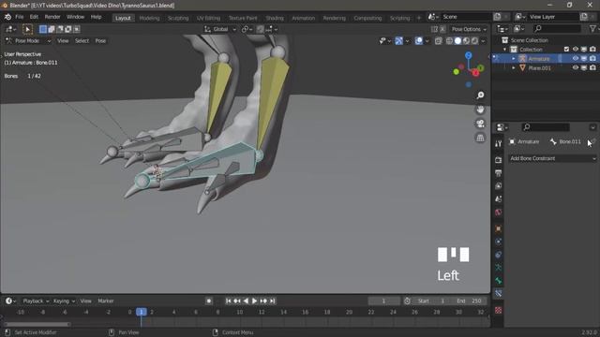600x337 pixels.
Task: Open the Render menu
Action: [x=52, y=17]
